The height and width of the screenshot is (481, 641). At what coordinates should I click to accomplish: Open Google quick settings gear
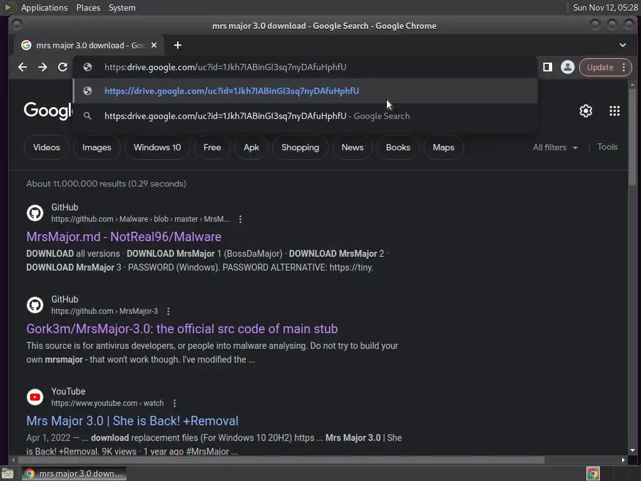coord(586,111)
